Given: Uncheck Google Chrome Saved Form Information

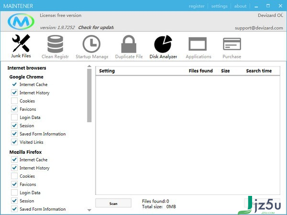Looking at the screenshot, I should 14,134.
